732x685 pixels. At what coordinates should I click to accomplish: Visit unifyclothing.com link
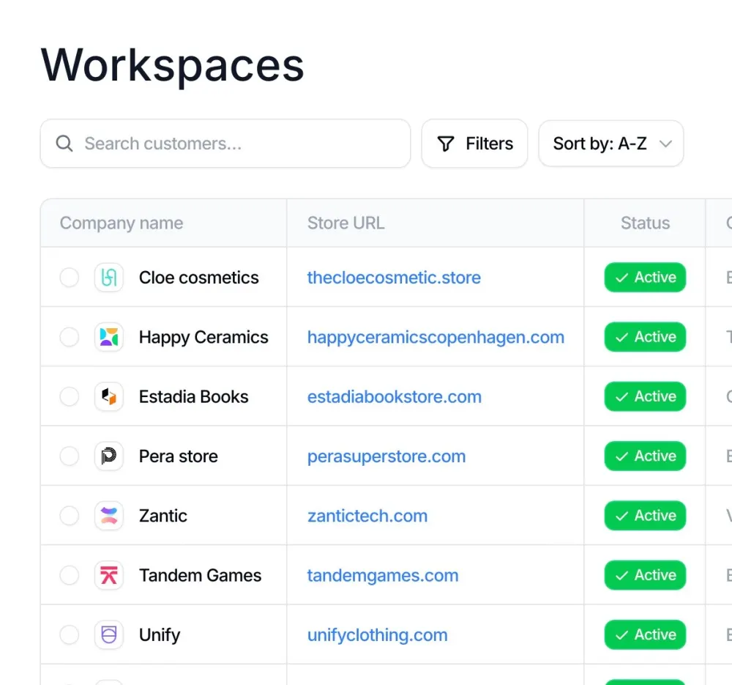pyautogui.click(x=377, y=635)
